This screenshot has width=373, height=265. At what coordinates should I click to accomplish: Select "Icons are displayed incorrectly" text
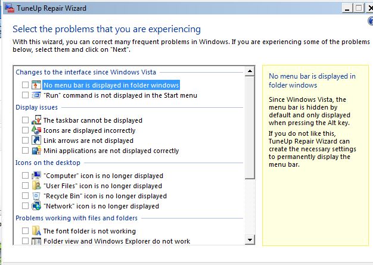(89, 130)
